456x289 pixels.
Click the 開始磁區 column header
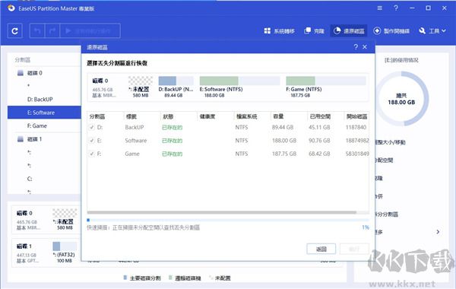(356, 116)
